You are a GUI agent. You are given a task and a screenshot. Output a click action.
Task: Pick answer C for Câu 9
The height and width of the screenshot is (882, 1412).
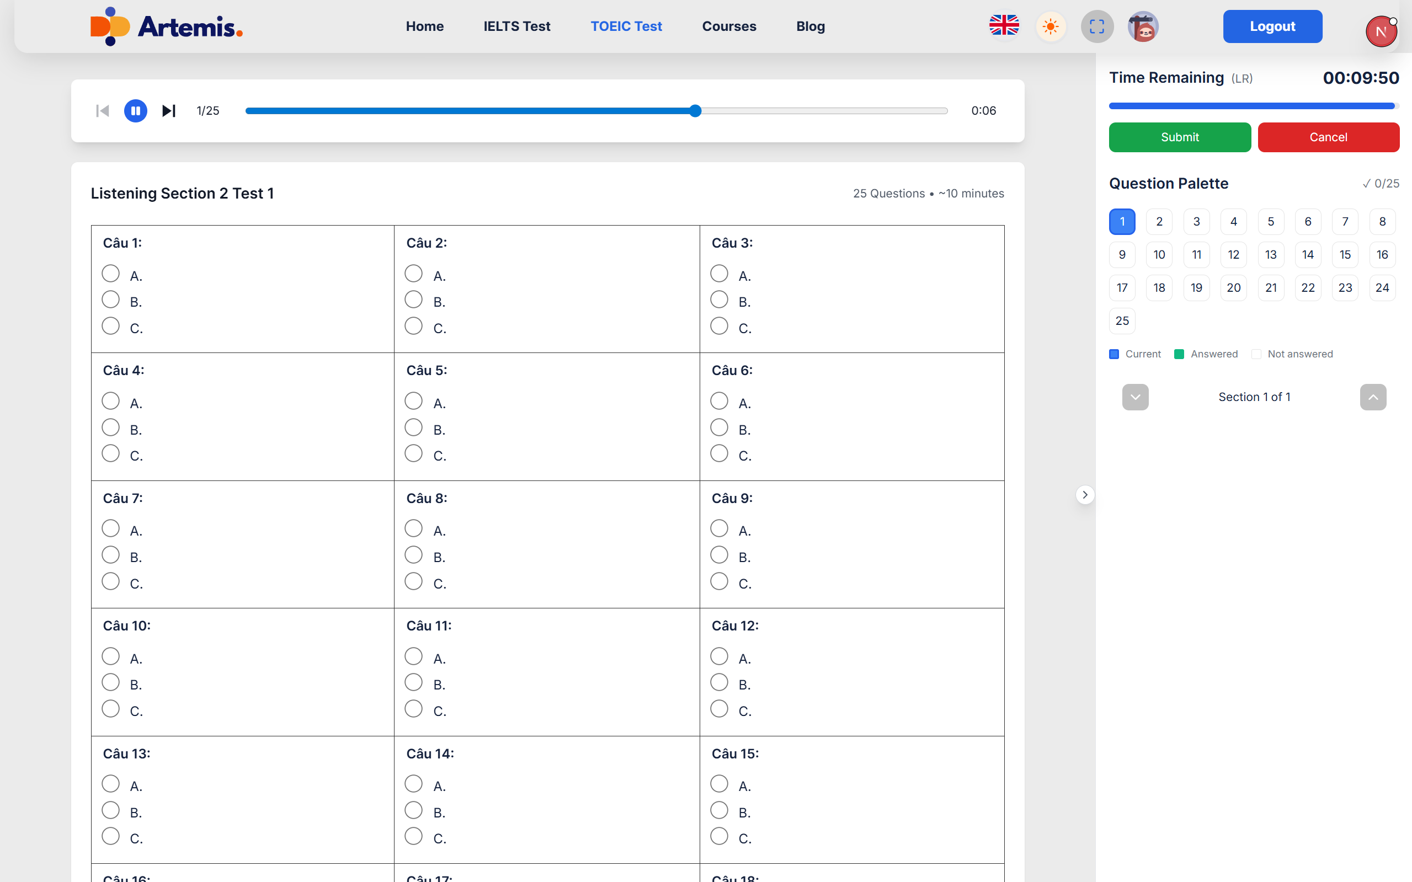(x=719, y=581)
